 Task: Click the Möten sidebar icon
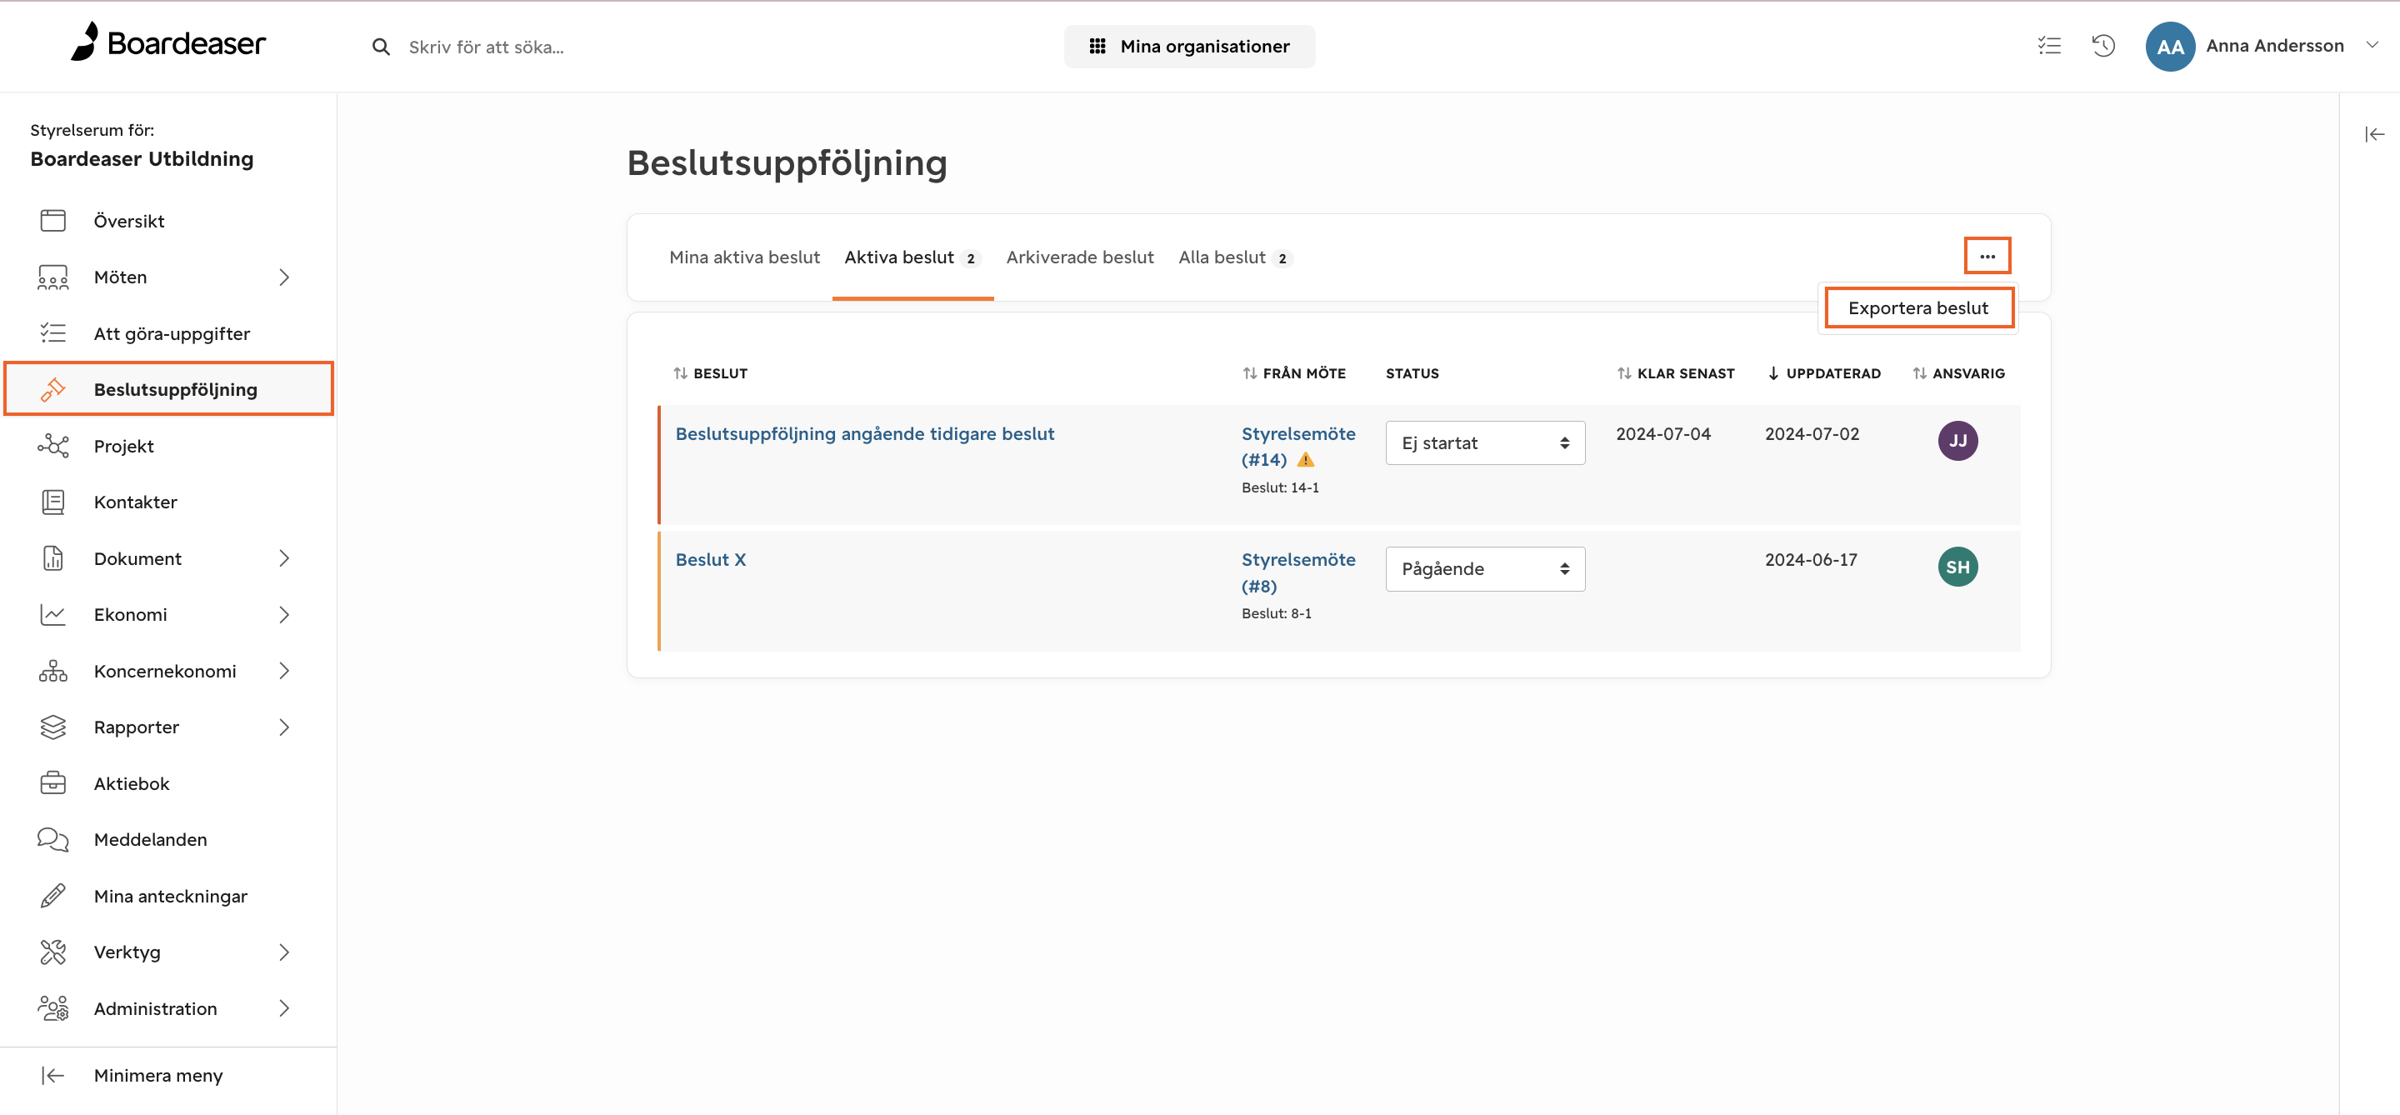[53, 277]
